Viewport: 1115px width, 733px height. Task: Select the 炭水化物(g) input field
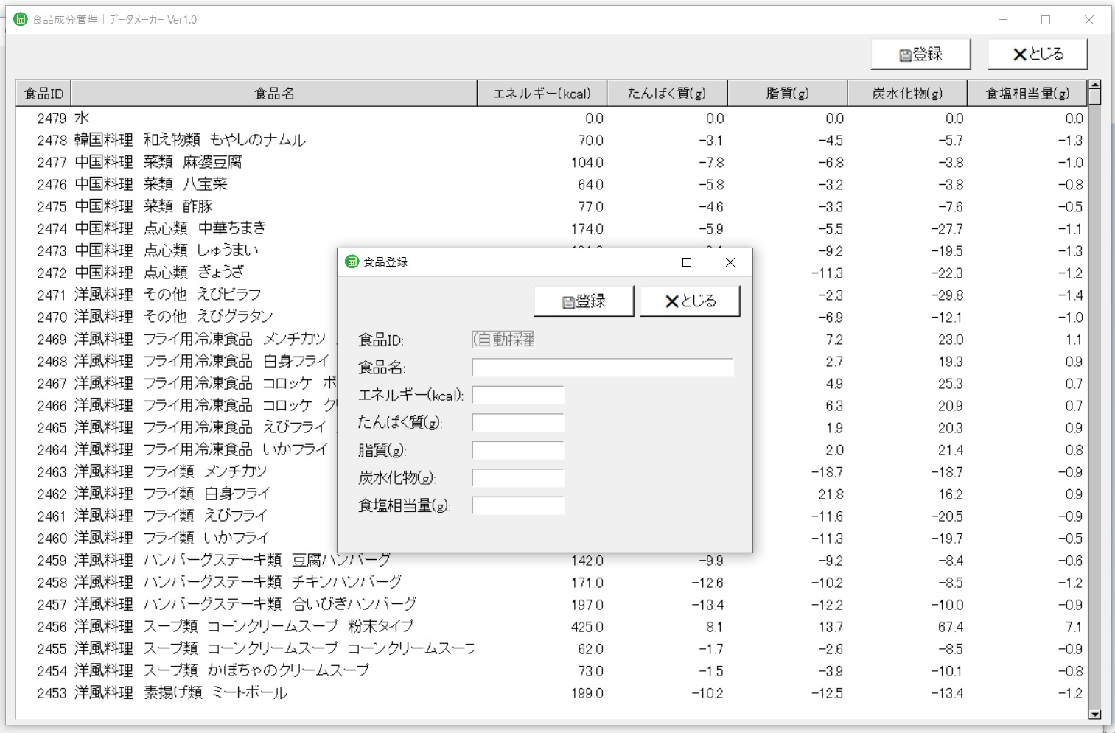[x=518, y=477]
